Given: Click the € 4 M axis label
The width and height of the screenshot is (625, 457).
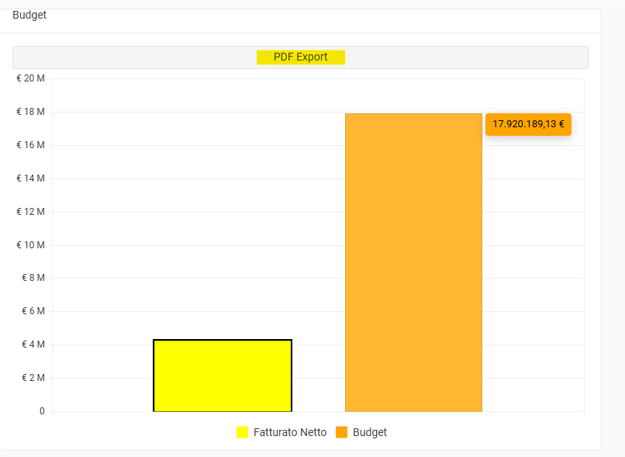Looking at the screenshot, I should pos(33,344).
